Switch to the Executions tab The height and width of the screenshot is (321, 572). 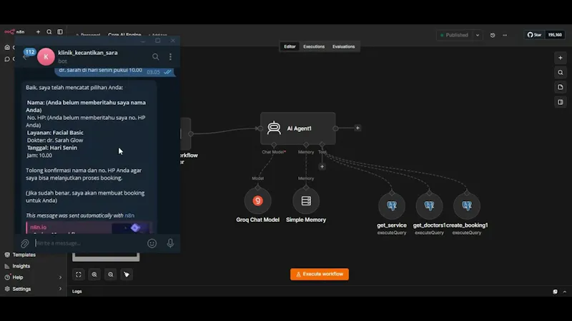[314, 46]
